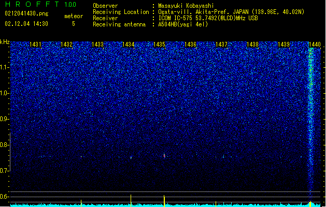Click the 1432 time axis label

[x=66, y=45]
